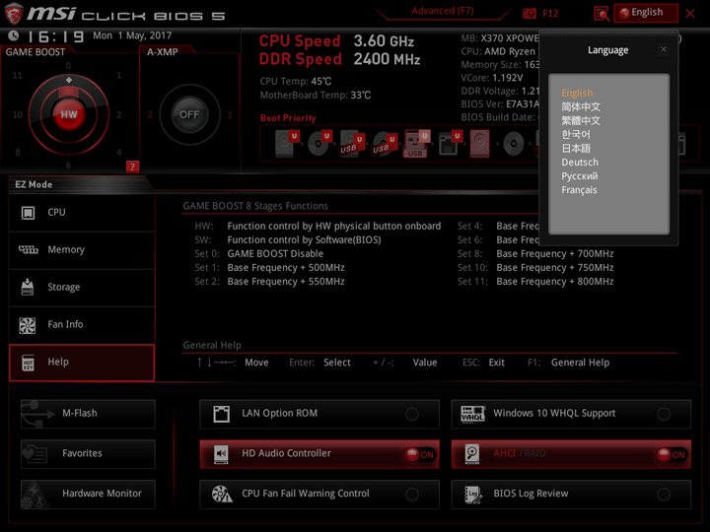This screenshot has height=532, width=710.
Task: Select Deutsch in the Language list
Action: pyautogui.click(x=580, y=162)
